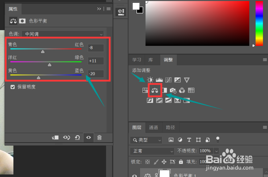This screenshot has height=177, width=268.
Task: Lock layer position
Action: pyautogui.click(x=164, y=162)
